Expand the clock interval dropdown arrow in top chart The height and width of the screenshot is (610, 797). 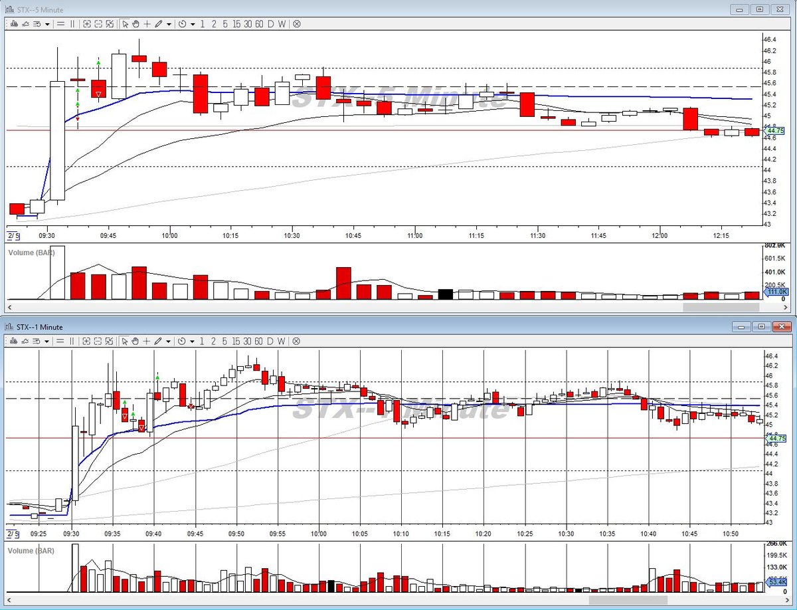tap(193, 24)
